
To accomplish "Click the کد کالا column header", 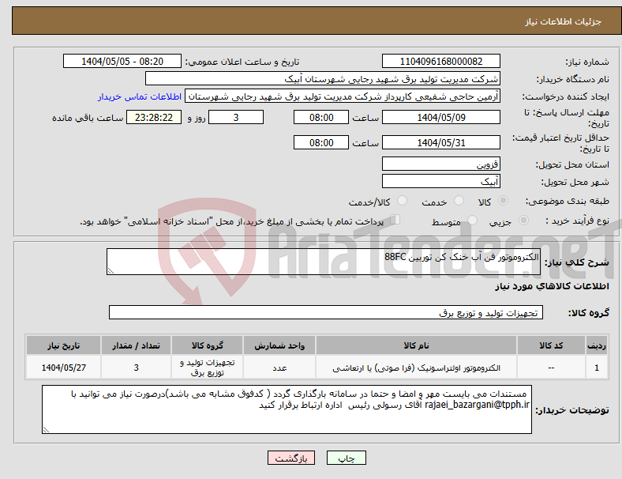I will 551,345.
